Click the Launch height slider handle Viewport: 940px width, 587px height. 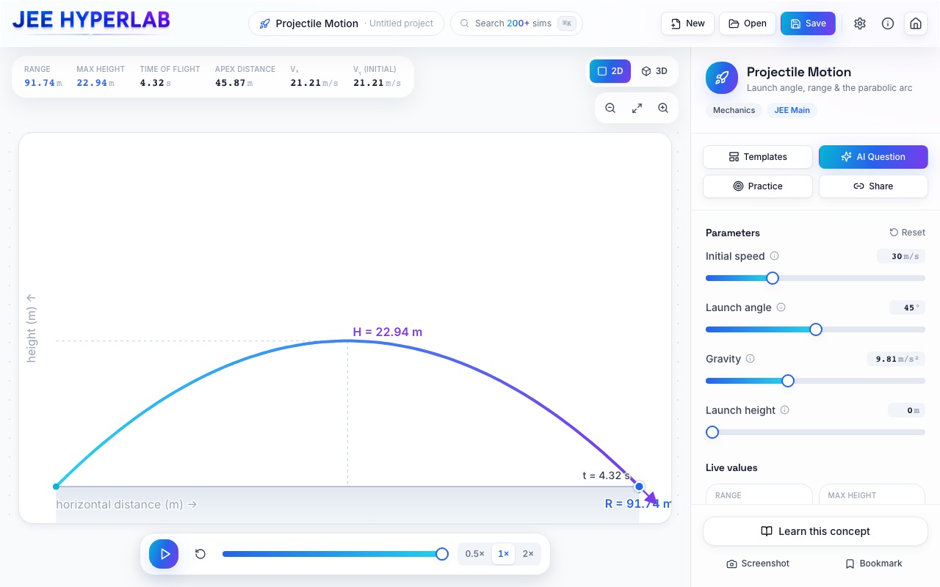(712, 432)
